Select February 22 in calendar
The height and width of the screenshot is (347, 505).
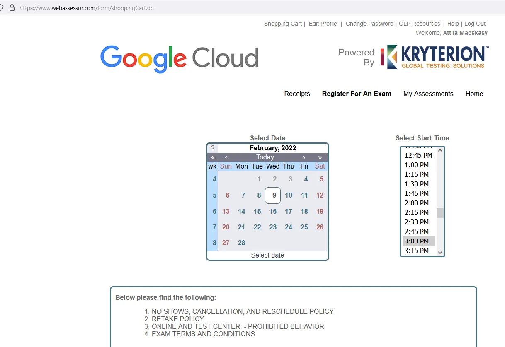click(x=257, y=227)
